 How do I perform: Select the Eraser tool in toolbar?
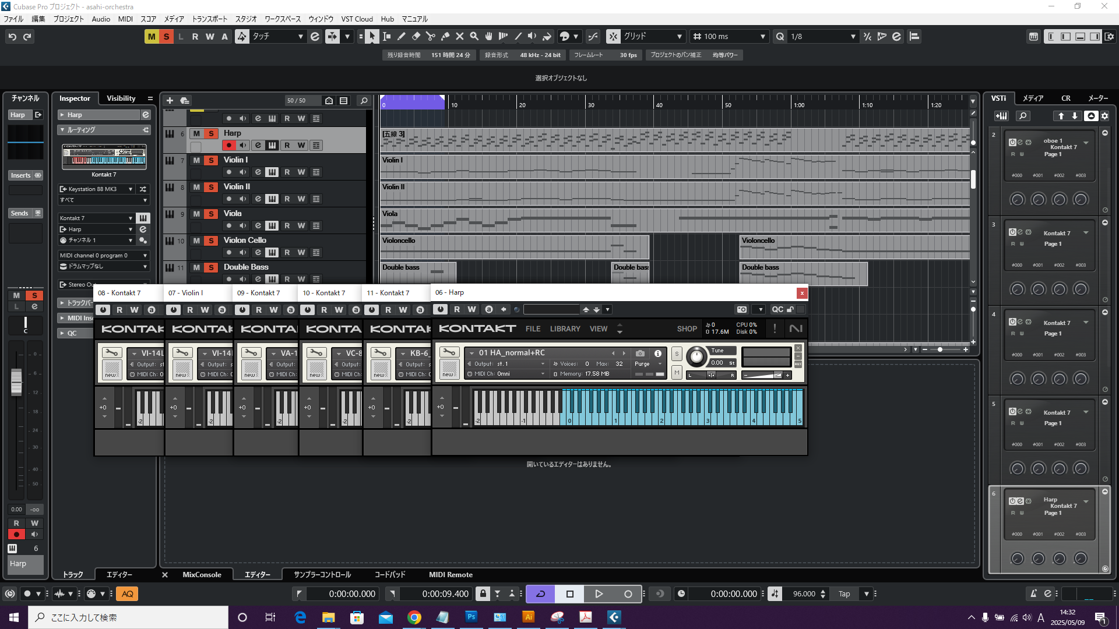click(x=416, y=37)
